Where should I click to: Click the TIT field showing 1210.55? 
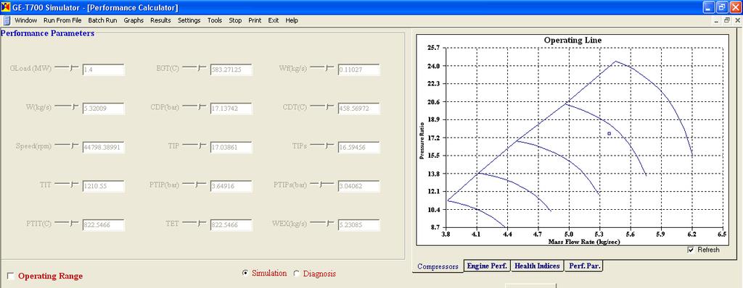pyautogui.click(x=103, y=186)
